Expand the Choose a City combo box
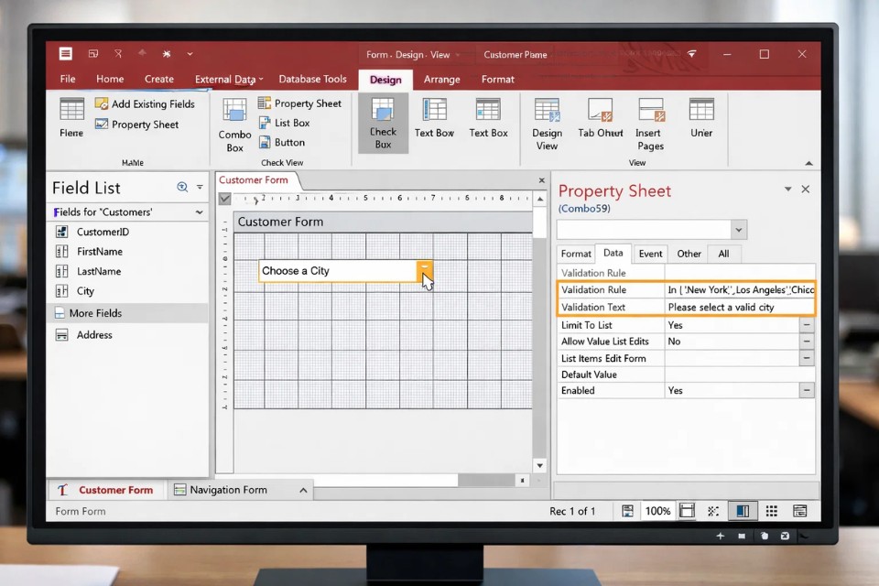The height and width of the screenshot is (586, 879). click(x=425, y=271)
